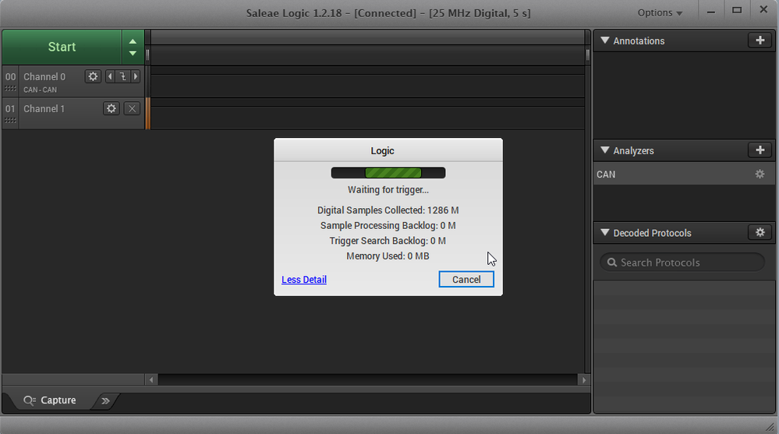Set falling-edge trigger on Channel 0
Image resolution: width=779 pixels, height=434 pixels.
point(122,76)
